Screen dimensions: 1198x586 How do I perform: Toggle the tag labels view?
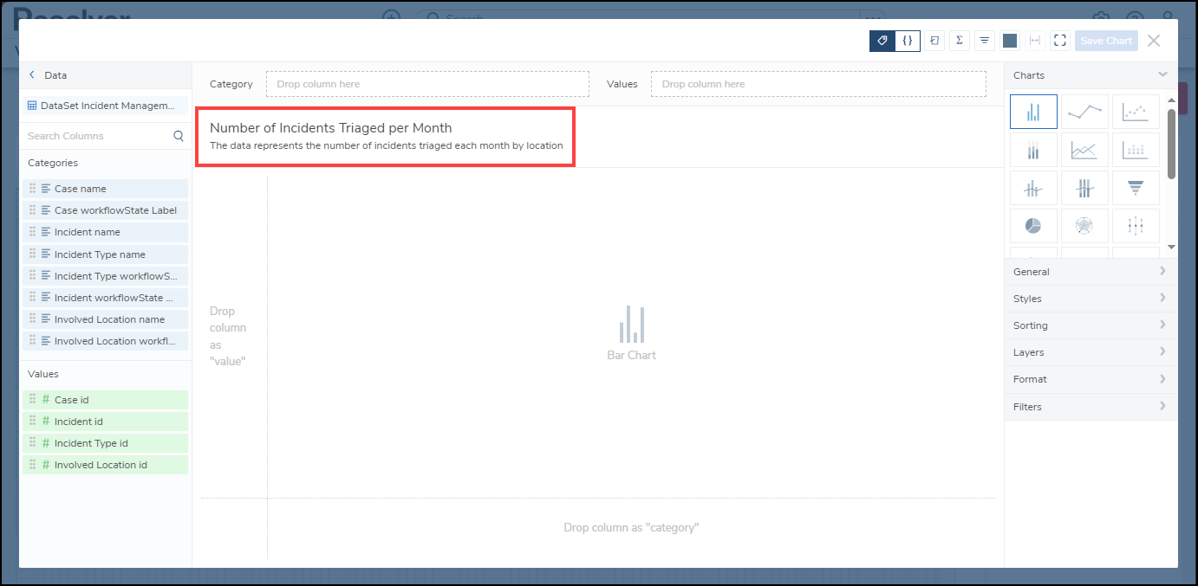[882, 41]
